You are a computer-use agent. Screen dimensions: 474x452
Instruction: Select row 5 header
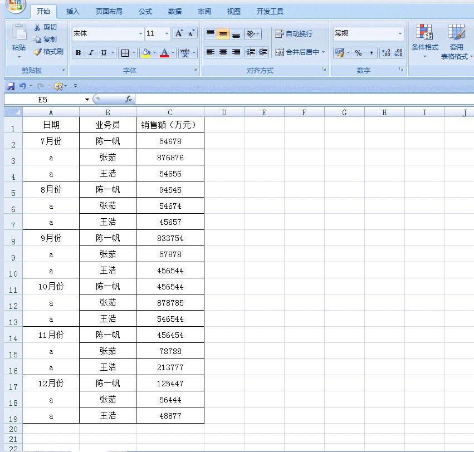[x=13, y=189]
